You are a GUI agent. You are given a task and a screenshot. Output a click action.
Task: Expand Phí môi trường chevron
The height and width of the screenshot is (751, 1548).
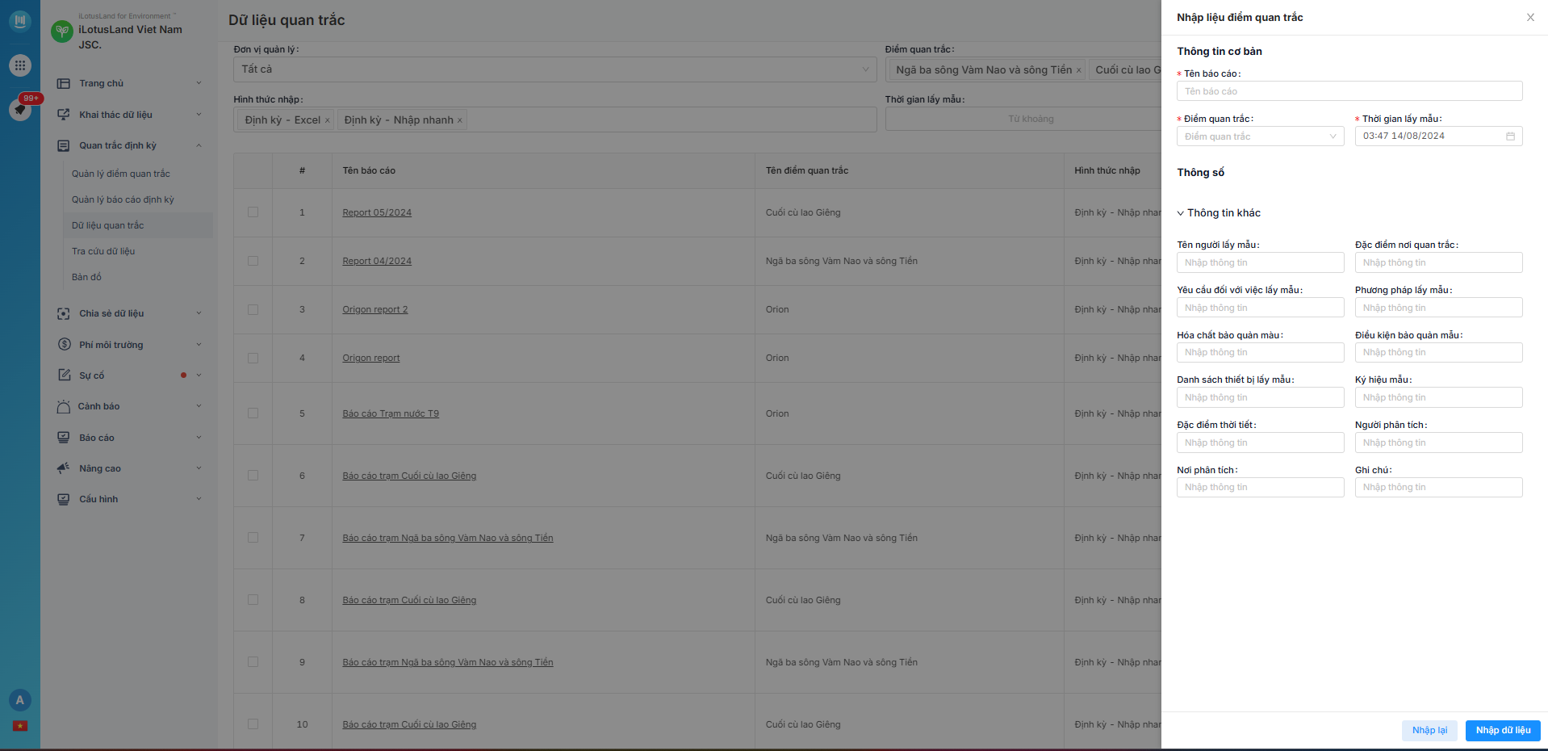point(199,345)
